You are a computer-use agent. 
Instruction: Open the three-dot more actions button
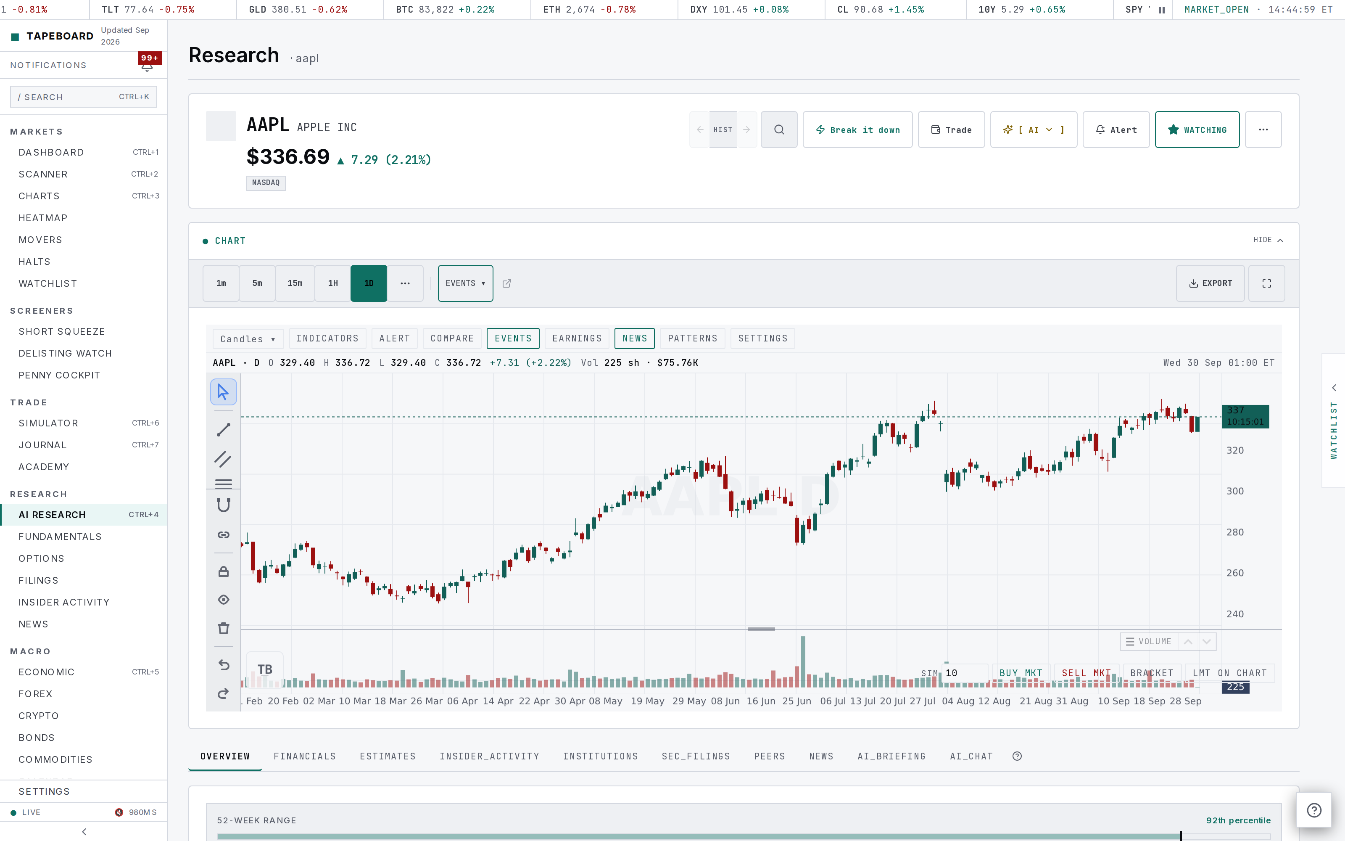click(1263, 130)
